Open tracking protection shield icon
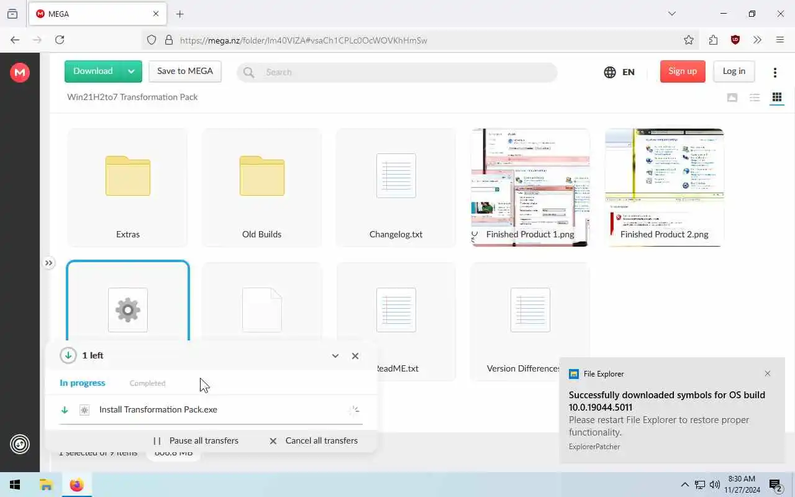Image resolution: width=795 pixels, height=497 pixels. click(x=152, y=40)
